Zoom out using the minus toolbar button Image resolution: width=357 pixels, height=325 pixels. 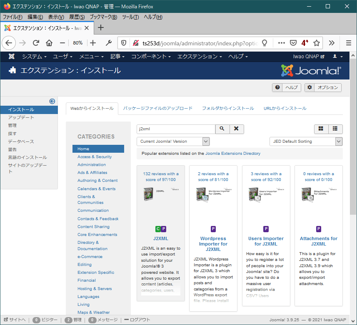pyautogui.click(x=62, y=43)
